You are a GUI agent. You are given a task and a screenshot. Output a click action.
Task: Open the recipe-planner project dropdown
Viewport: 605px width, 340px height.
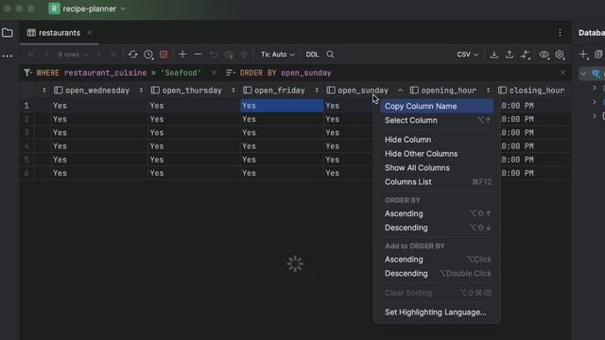87,8
